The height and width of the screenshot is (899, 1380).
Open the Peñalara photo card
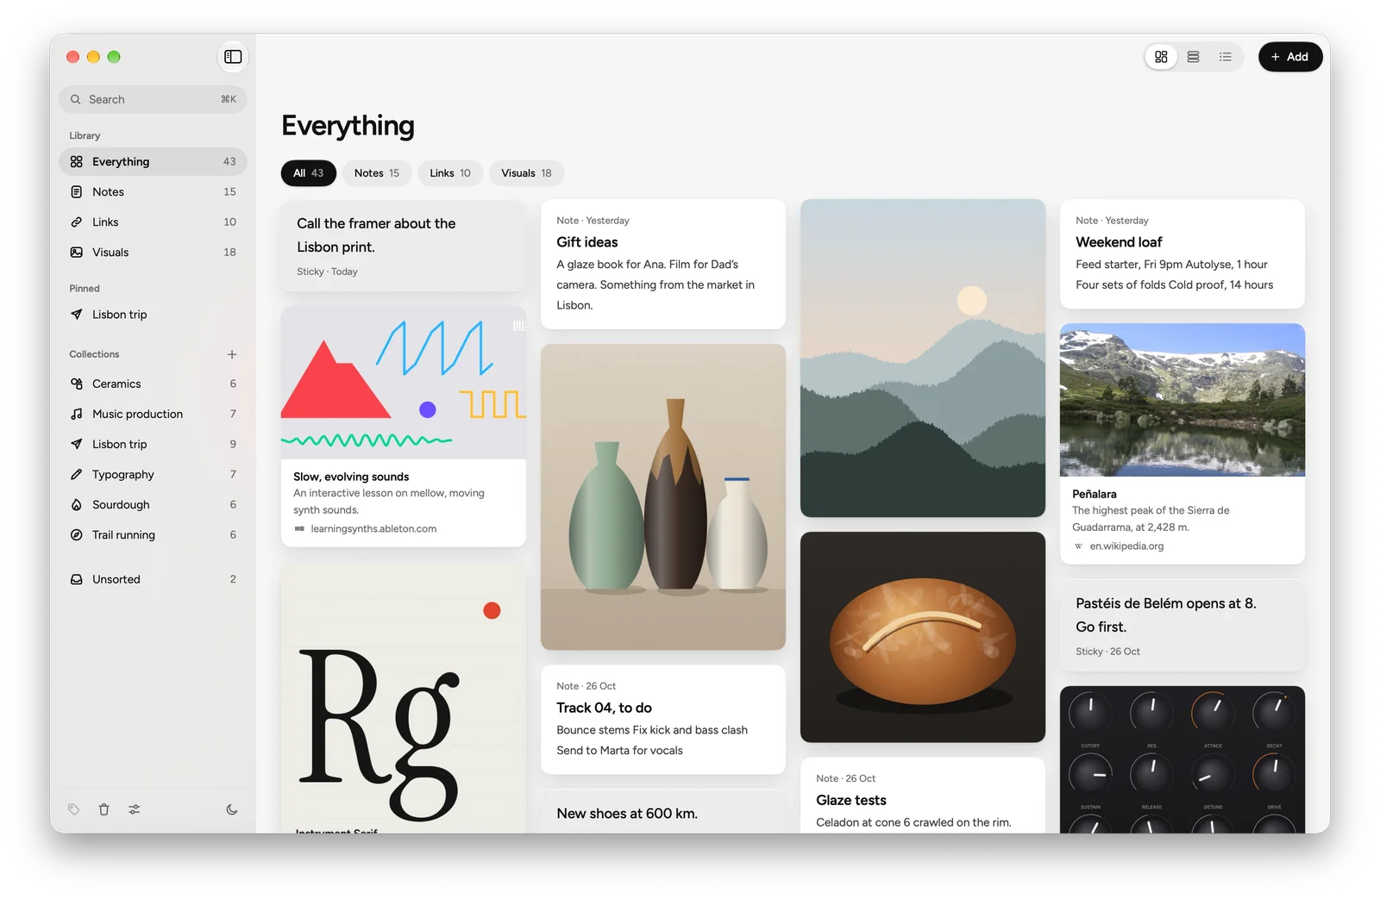click(x=1182, y=444)
